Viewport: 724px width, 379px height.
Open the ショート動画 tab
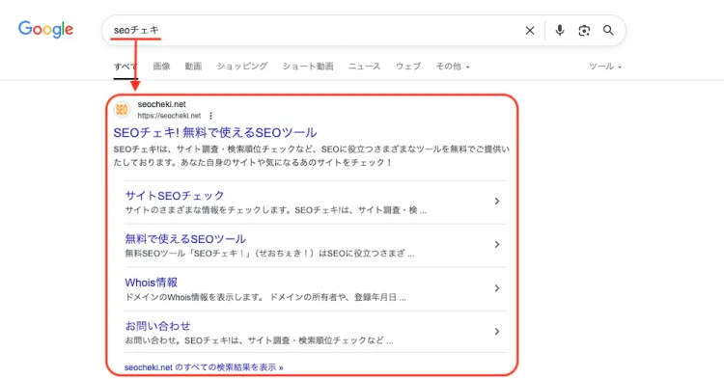(x=308, y=67)
